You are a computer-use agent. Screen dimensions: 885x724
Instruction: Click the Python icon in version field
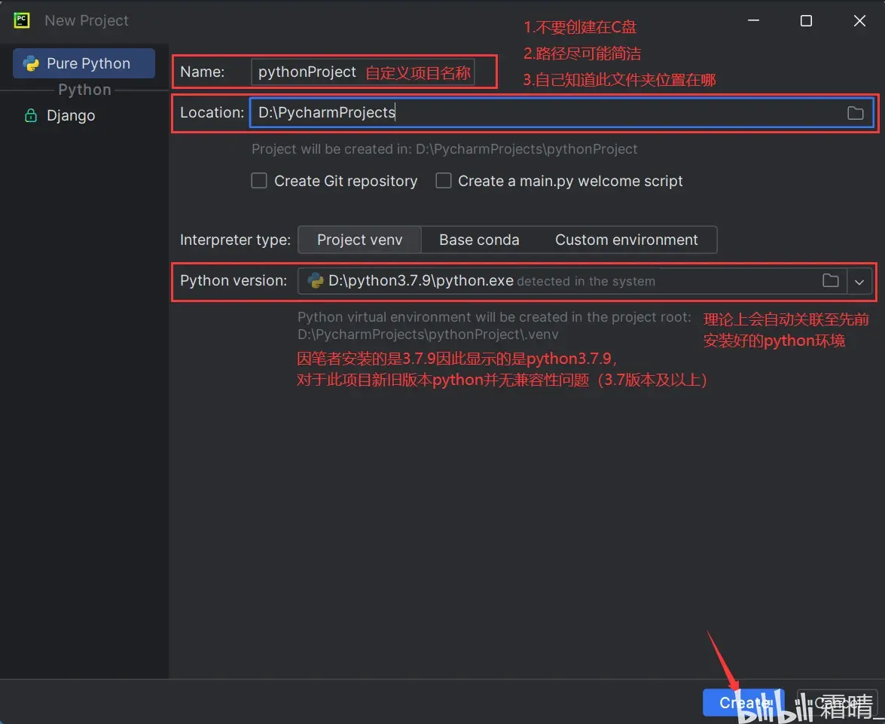pyautogui.click(x=316, y=281)
